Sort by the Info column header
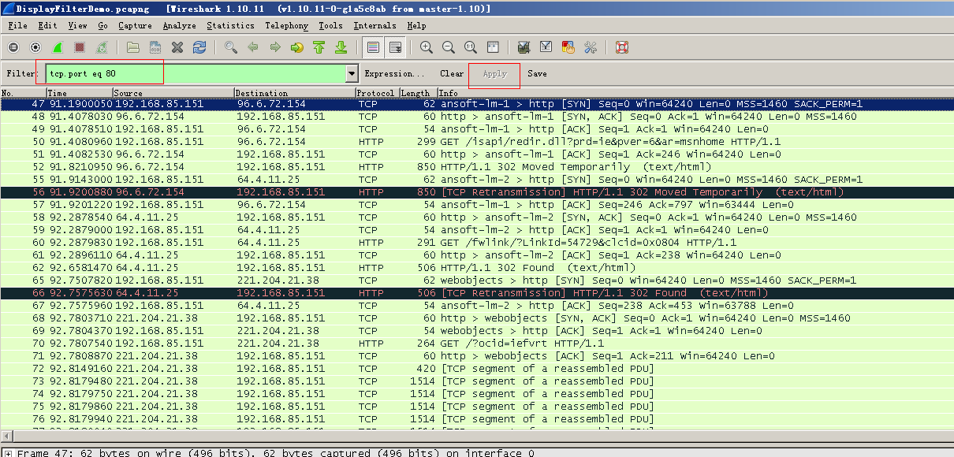 coord(695,93)
